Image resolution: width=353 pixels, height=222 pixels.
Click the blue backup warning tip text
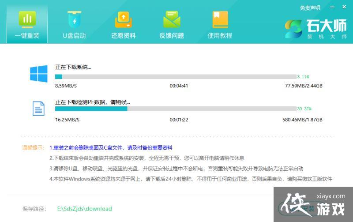click(x=111, y=147)
